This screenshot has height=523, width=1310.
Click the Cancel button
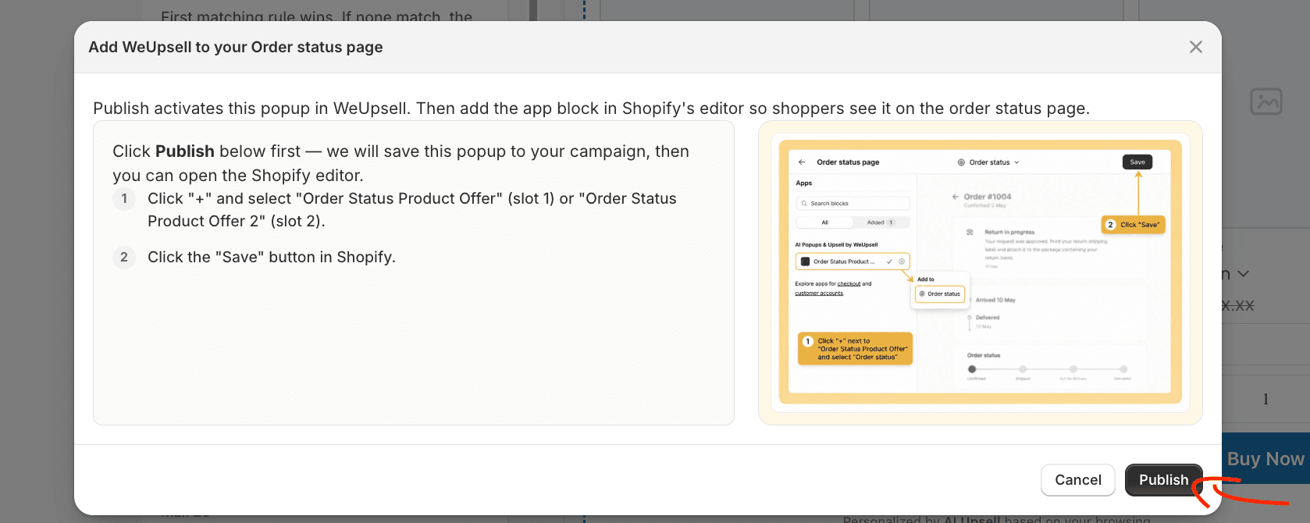1078,480
